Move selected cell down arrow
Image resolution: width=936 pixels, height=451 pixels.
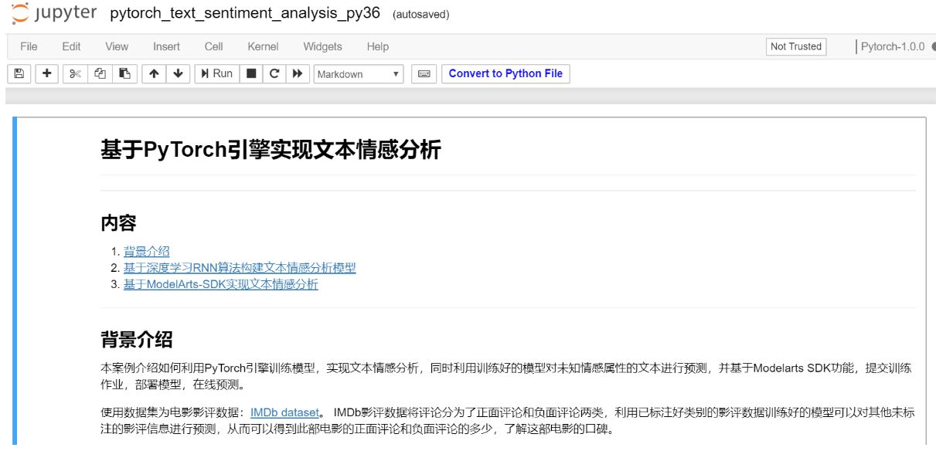(179, 73)
